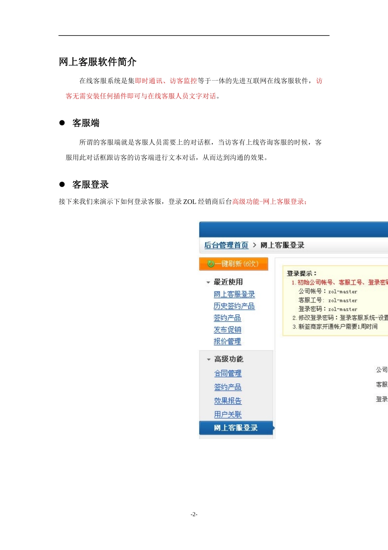
Task: Click the 网上客服软件简介 document heading
Action: 98,62
